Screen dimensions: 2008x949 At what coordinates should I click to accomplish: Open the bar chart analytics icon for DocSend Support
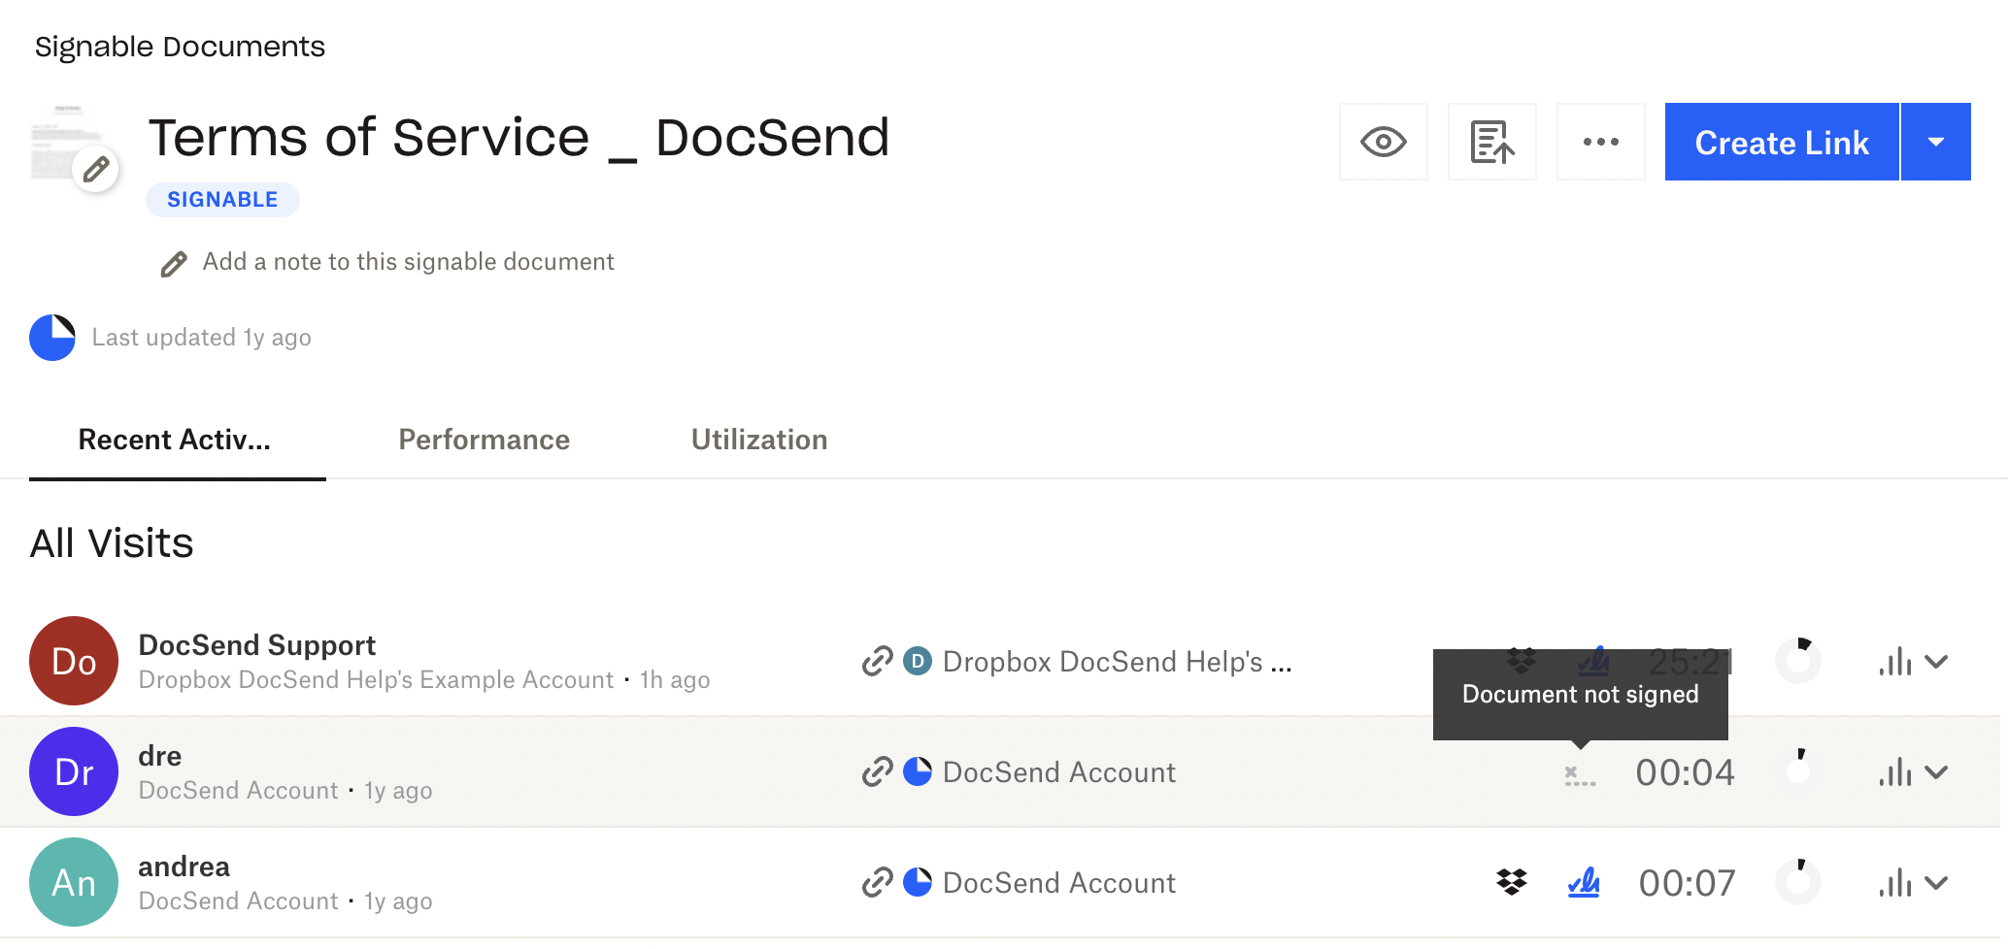point(1897,661)
